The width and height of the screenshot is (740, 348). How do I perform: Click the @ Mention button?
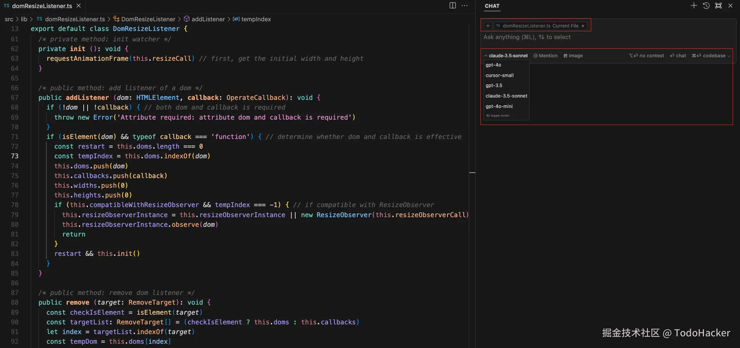click(546, 56)
